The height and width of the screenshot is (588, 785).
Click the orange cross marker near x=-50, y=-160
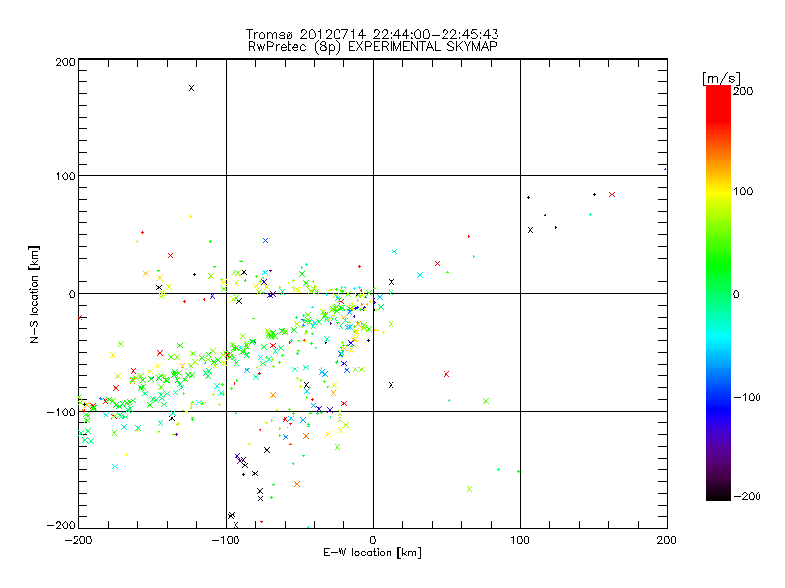tap(297, 484)
